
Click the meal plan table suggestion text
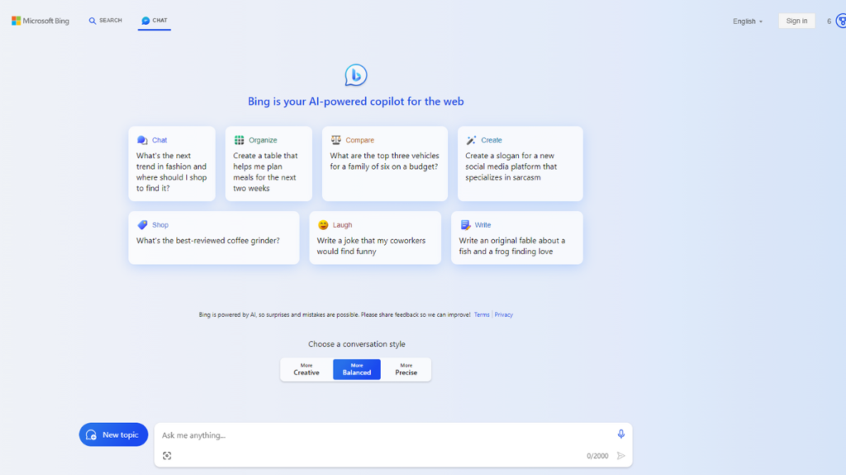[265, 172]
